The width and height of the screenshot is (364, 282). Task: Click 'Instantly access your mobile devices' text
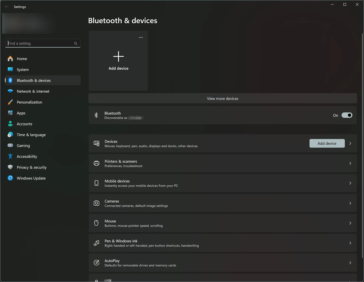(x=141, y=186)
